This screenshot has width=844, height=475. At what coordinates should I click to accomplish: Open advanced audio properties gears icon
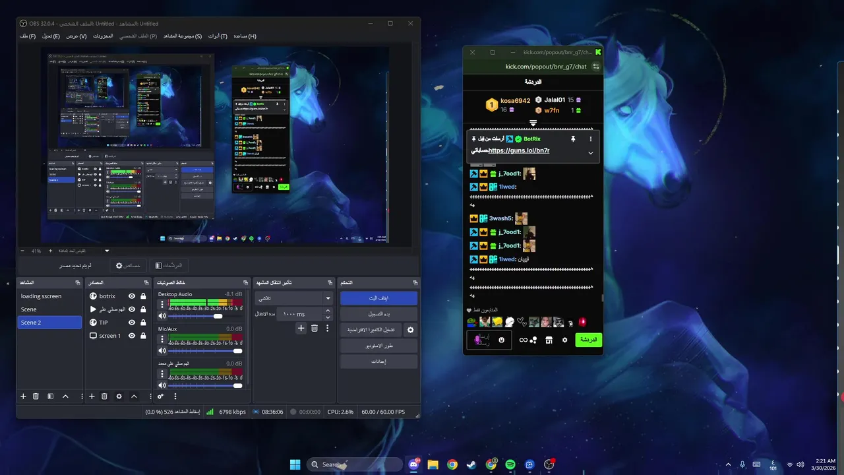[x=160, y=396]
